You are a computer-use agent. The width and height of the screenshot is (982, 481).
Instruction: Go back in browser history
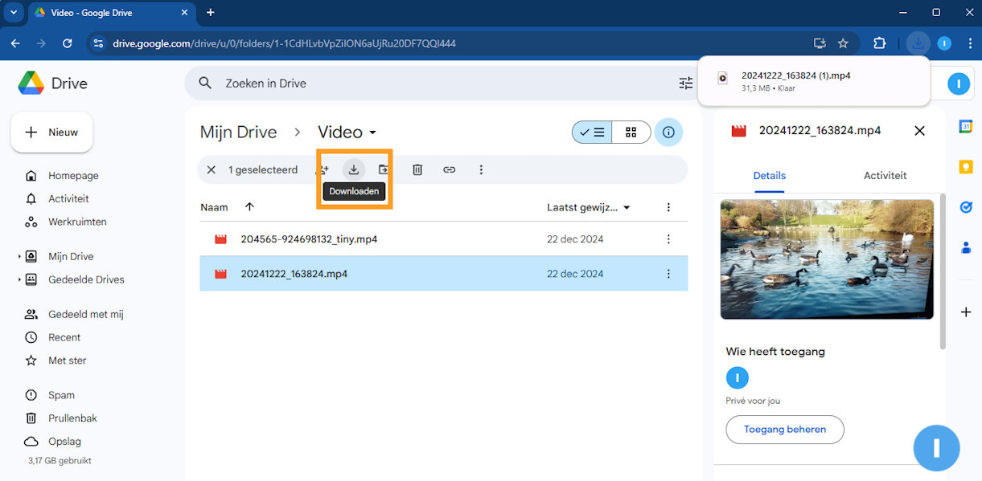click(x=15, y=43)
